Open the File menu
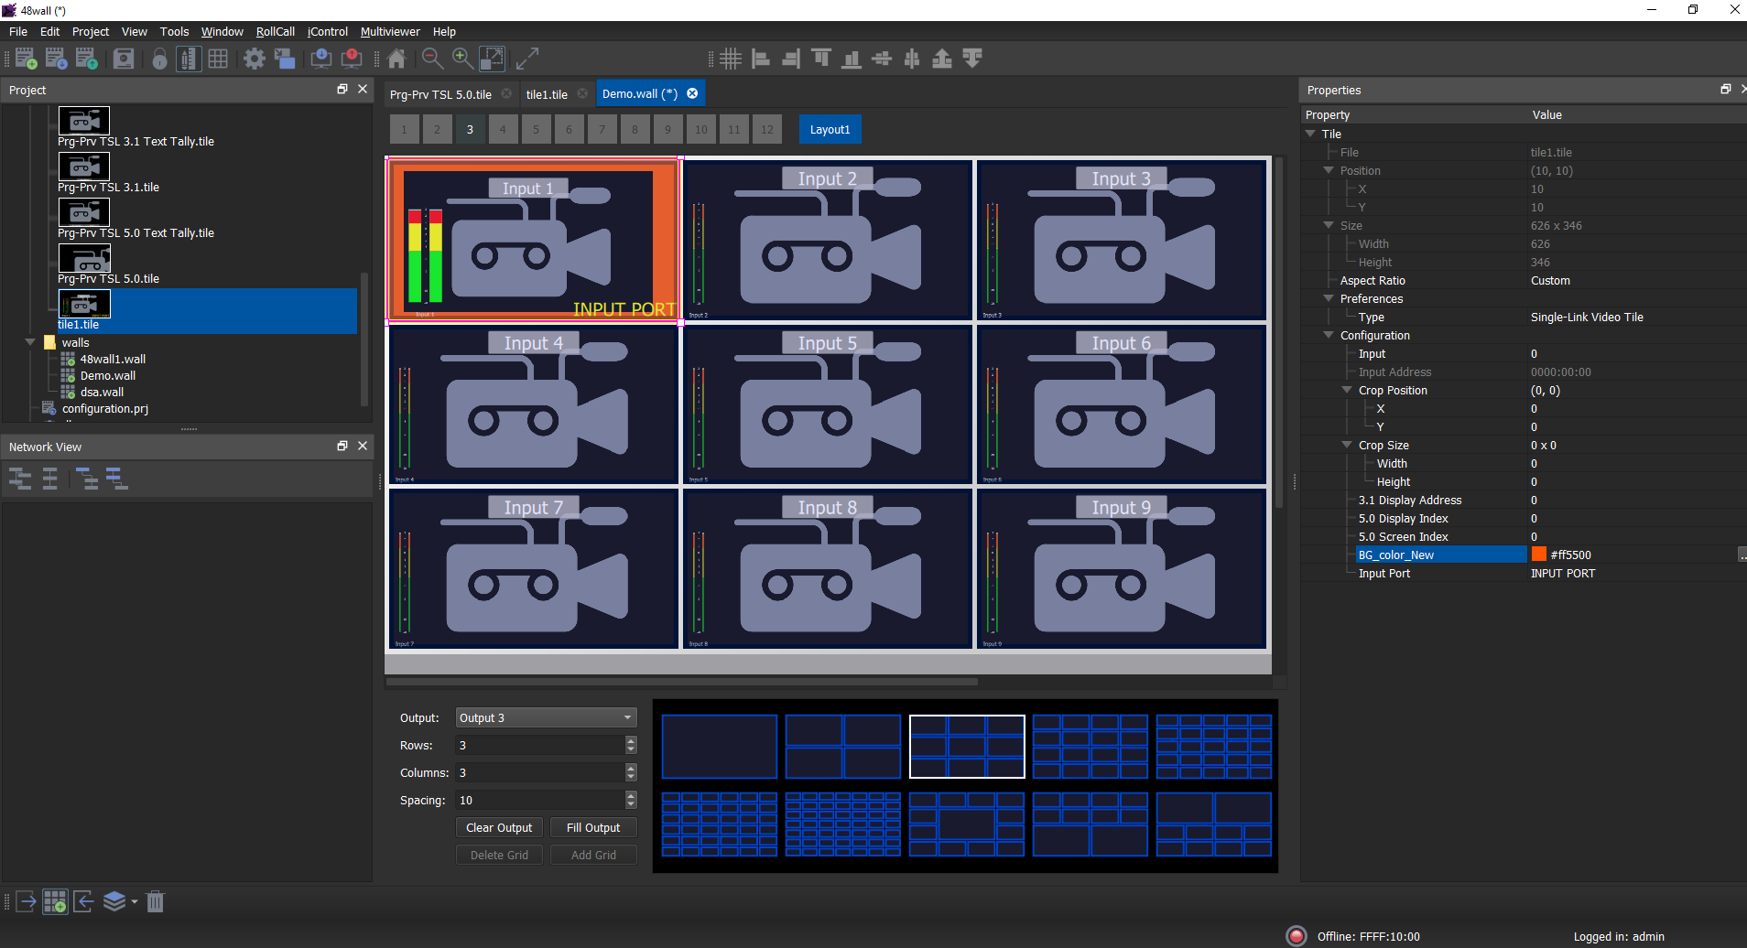This screenshot has width=1747, height=948. tap(18, 31)
